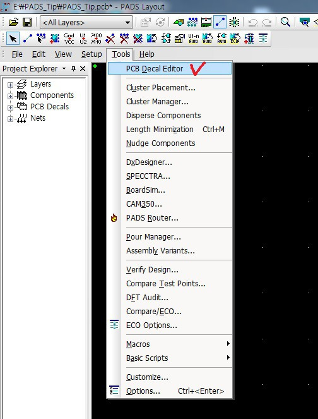This screenshot has height=419, width=318.
Task: Select the Add Connection tool
Action: 28,39
